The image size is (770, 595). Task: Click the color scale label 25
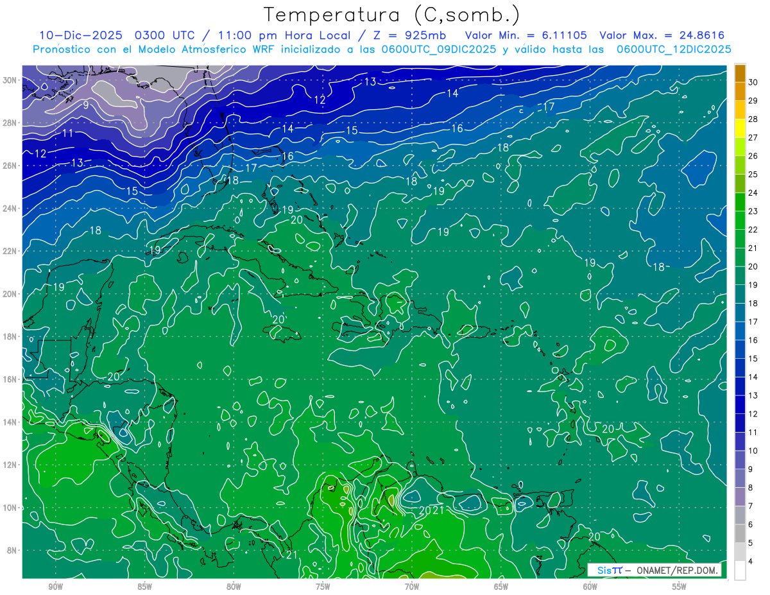tap(754, 175)
